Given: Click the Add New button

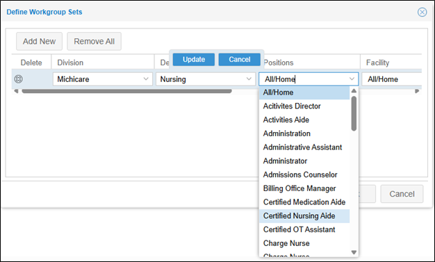Looking at the screenshot, I should click(x=39, y=42).
